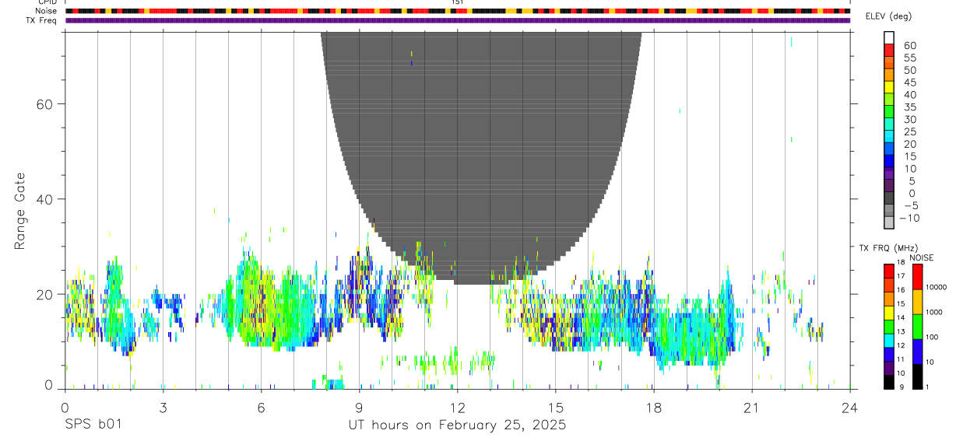Click the "UT hours on February 25, 2025" label
The height and width of the screenshot is (441, 956).
coord(457,425)
